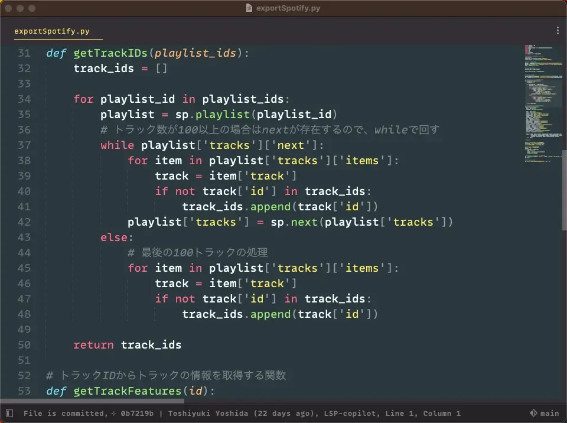Click gutter line number 37
This screenshot has width=567, height=423.
tap(24, 145)
